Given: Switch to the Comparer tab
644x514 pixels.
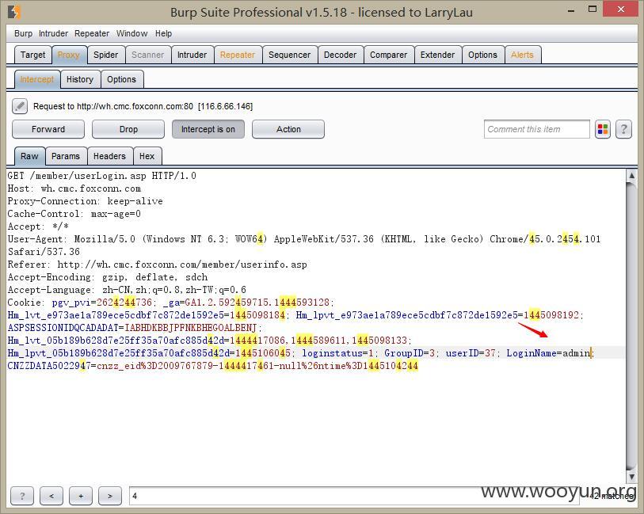Looking at the screenshot, I should pyautogui.click(x=388, y=55).
